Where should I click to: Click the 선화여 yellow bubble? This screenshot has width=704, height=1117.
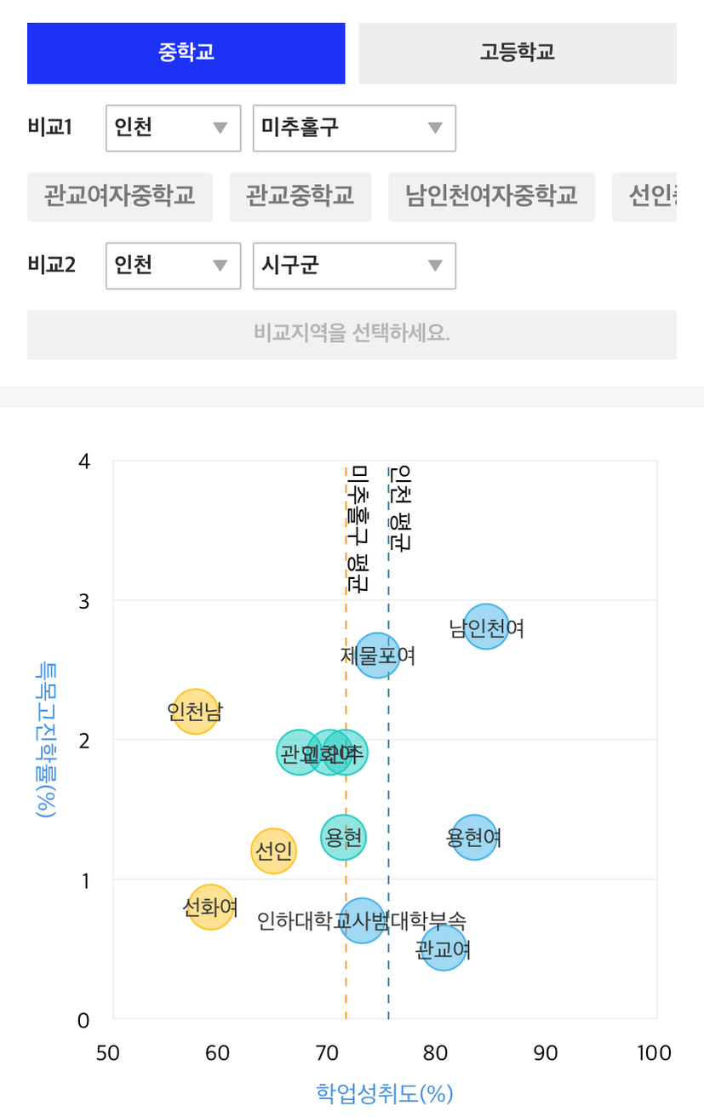tap(210, 908)
